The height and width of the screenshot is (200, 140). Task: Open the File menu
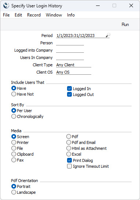click(x=6, y=15)
